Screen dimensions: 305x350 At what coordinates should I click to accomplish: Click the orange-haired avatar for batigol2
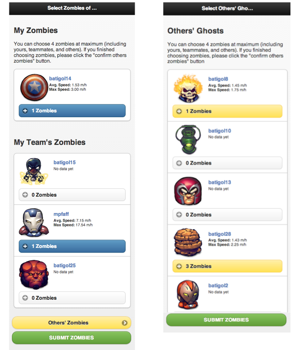(188, 294)
